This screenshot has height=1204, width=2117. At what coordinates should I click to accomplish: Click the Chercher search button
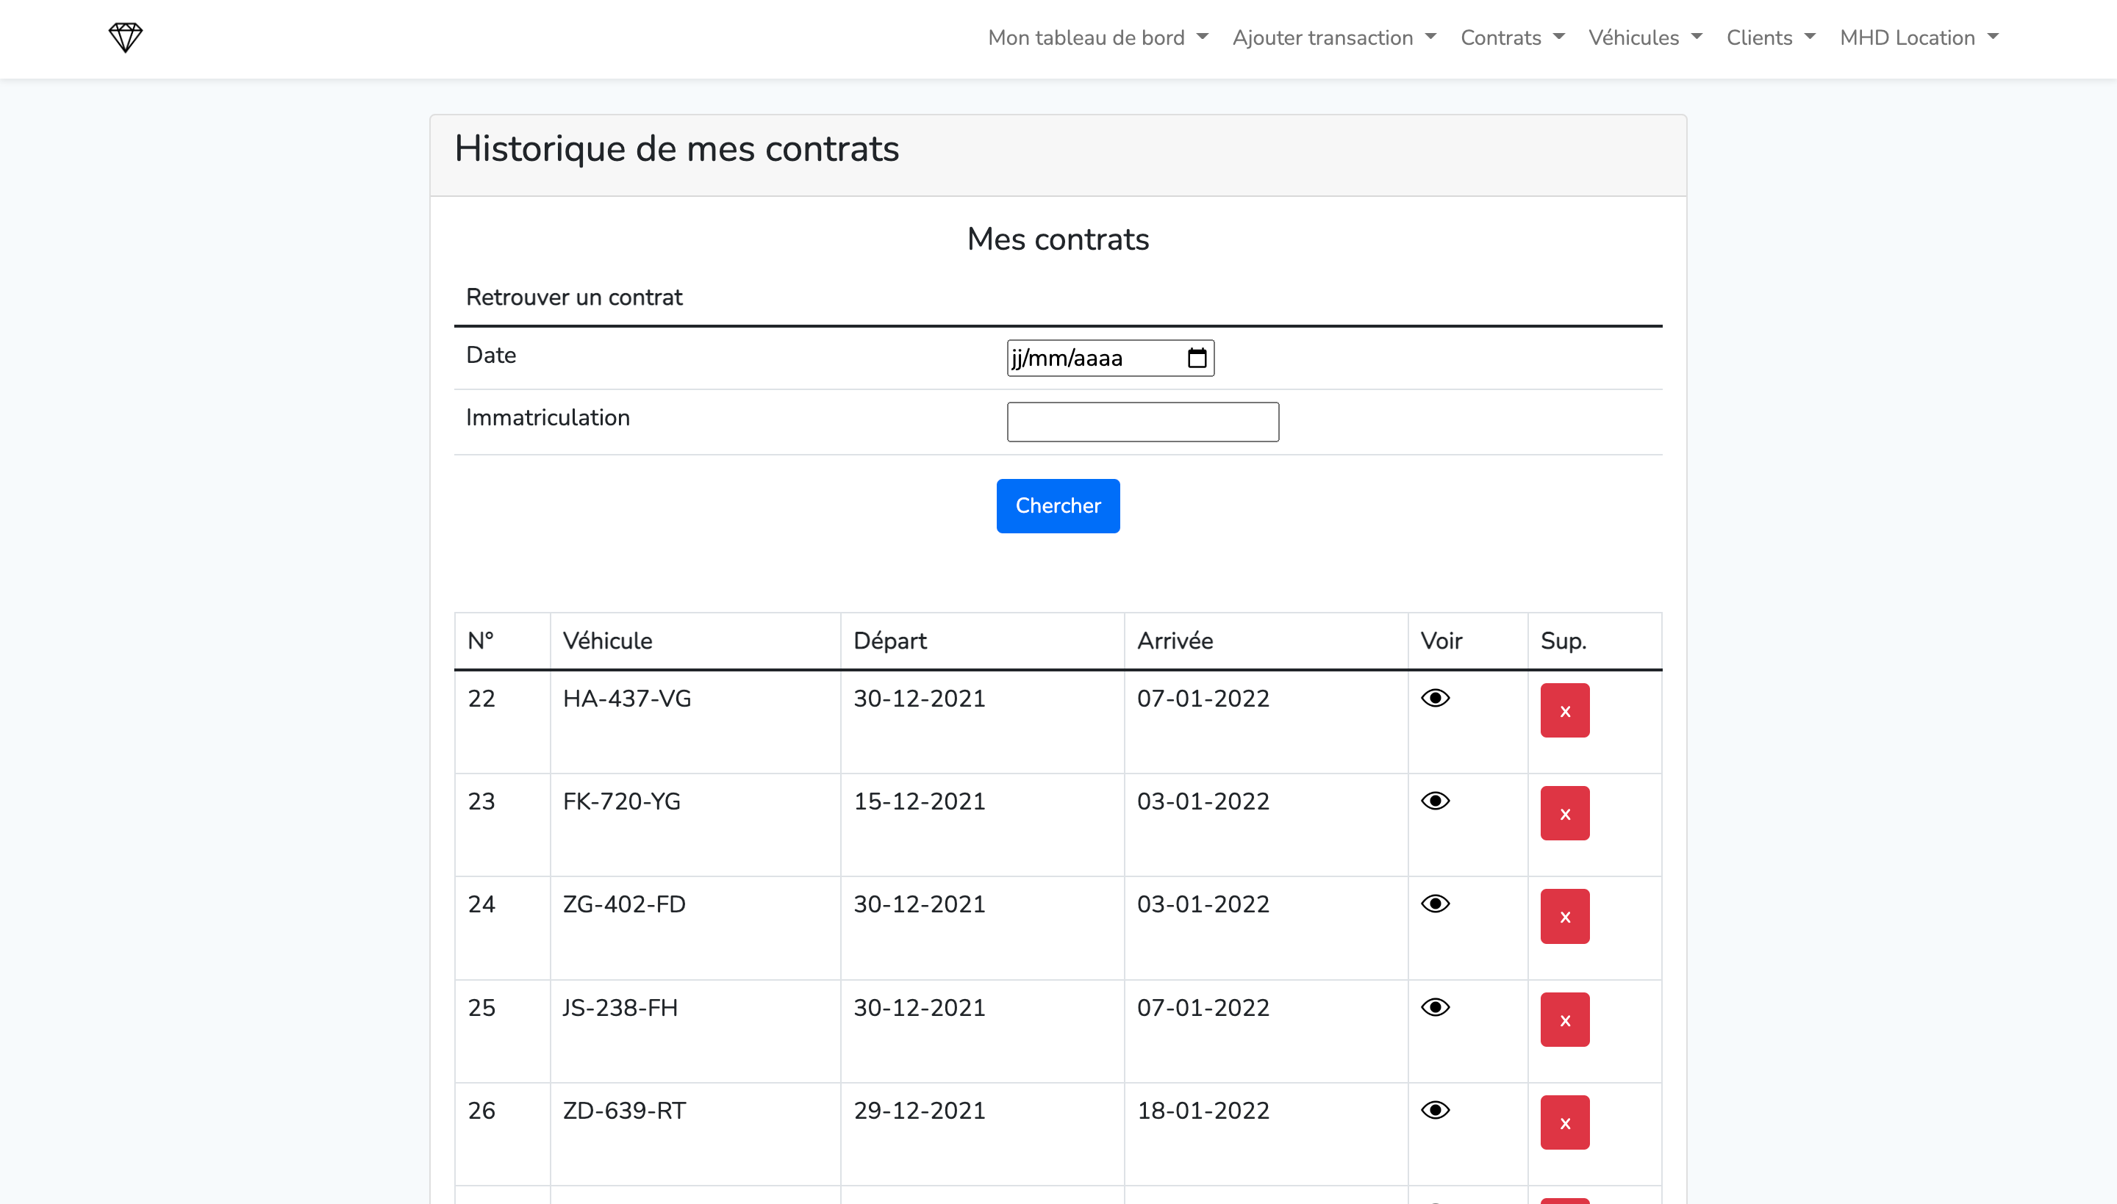[1058, 505]
